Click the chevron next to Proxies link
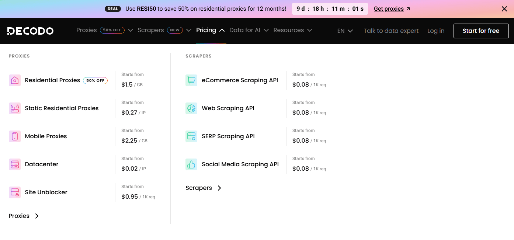 click(37, 216)
